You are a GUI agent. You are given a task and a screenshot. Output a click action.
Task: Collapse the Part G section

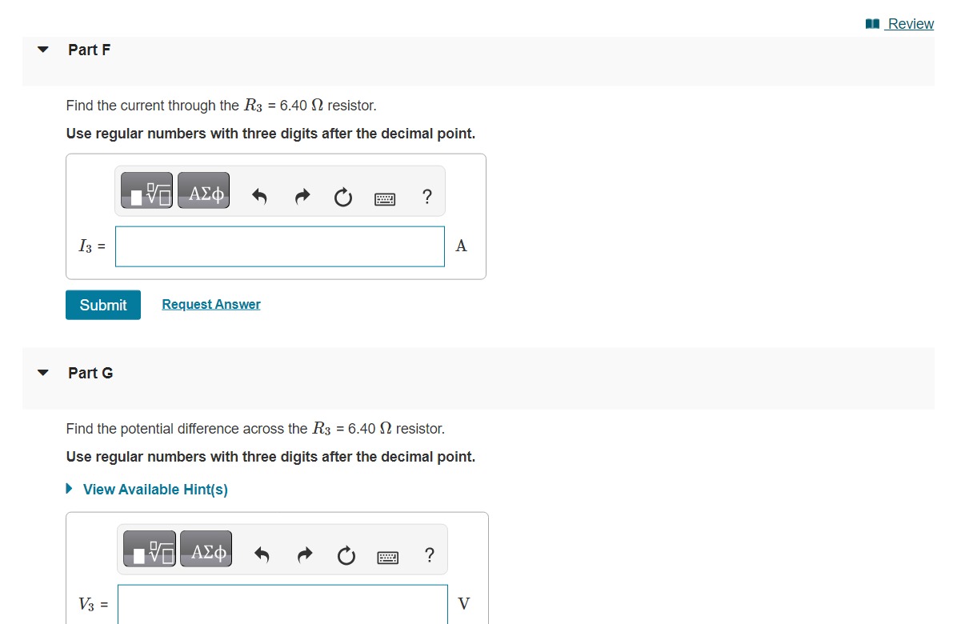coord(42,373)
